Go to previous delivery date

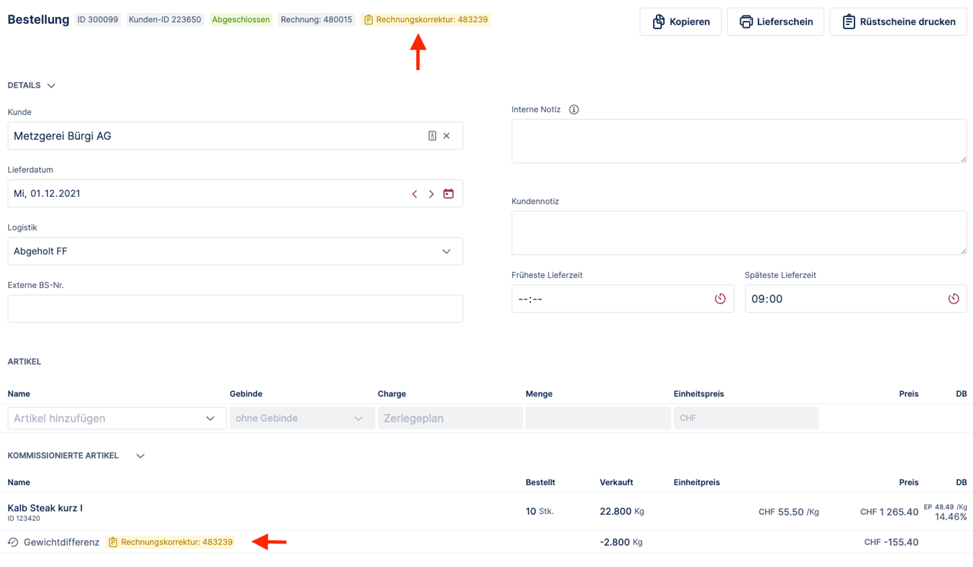[414, 194]
